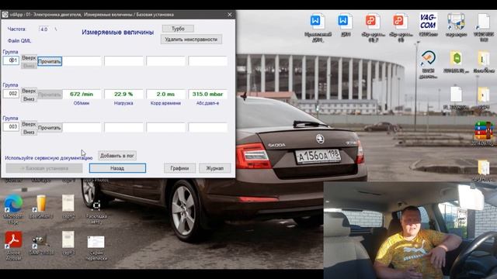497x279 pixels.
Task: Open the beer glass shortcut icon
Action: [x=41, y=207]
